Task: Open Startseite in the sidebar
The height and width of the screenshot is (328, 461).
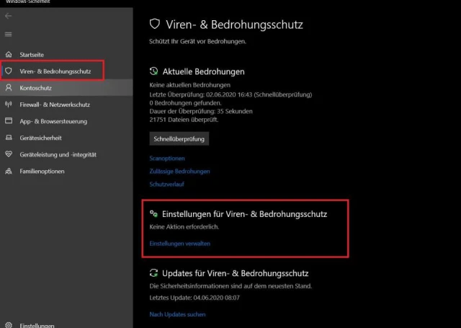Action: pos(32,55)
